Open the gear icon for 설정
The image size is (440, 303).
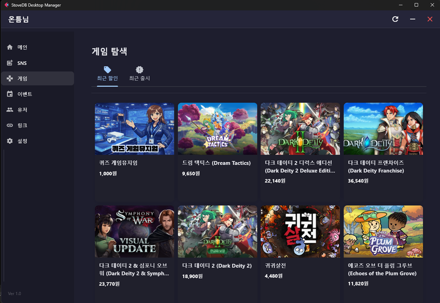click(x=10, y=141)
